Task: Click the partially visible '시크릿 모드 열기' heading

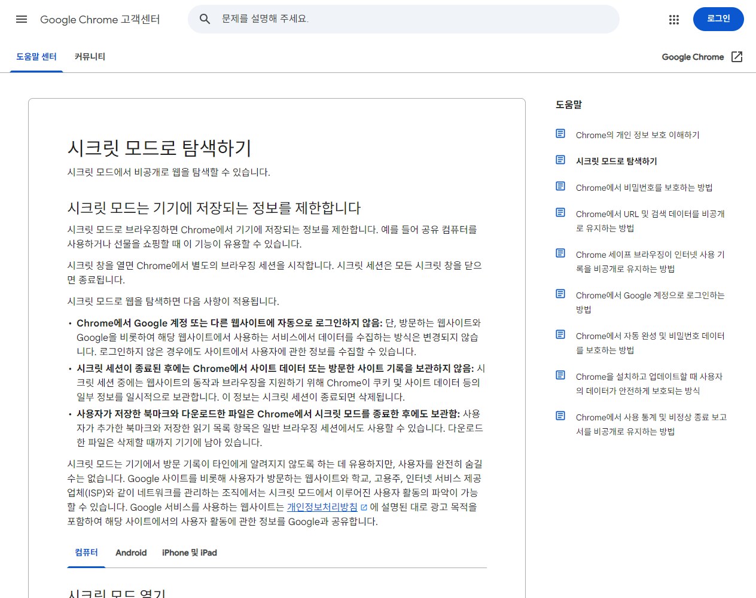Action: coord(117,593)
